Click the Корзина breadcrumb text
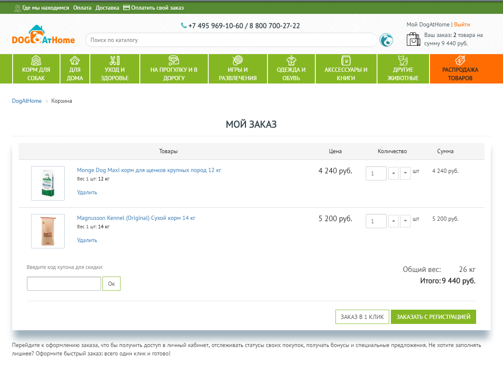This screenshot has width=503, height=368. click(x=62, y=101)
